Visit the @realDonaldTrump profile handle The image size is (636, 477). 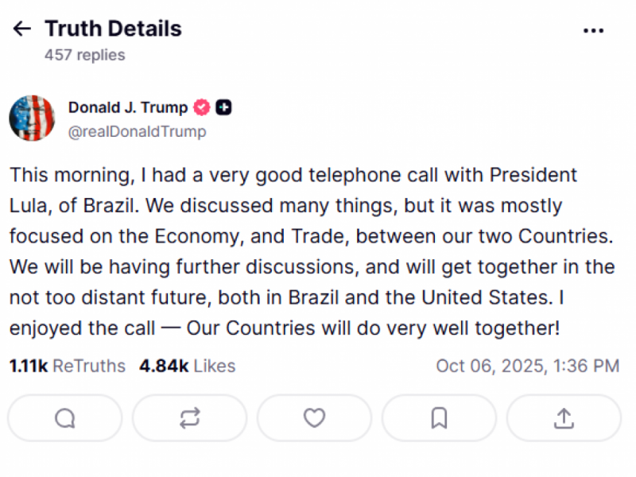(x=137, y=131)
